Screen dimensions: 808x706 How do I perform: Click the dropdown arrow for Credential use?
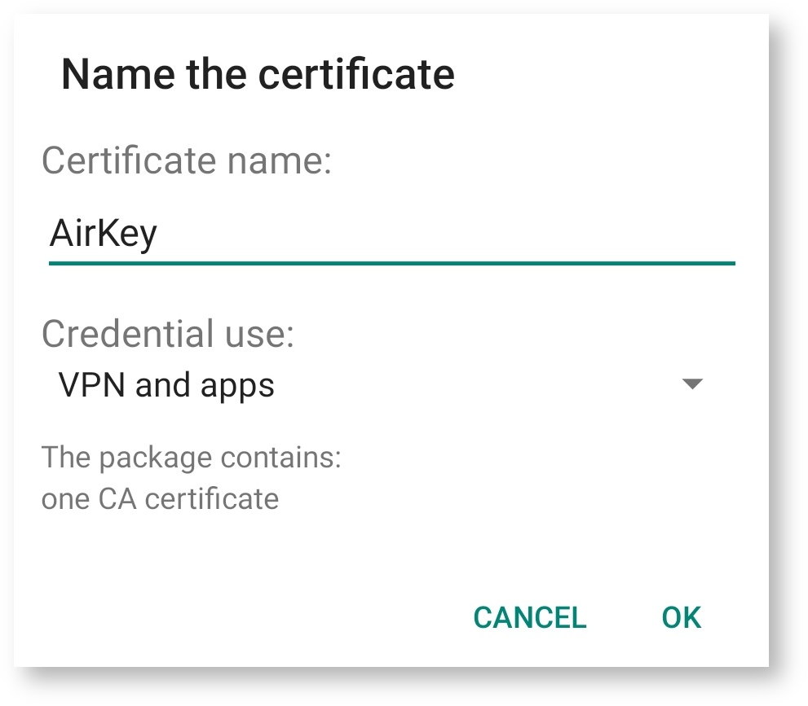click(x=691, y=384)
